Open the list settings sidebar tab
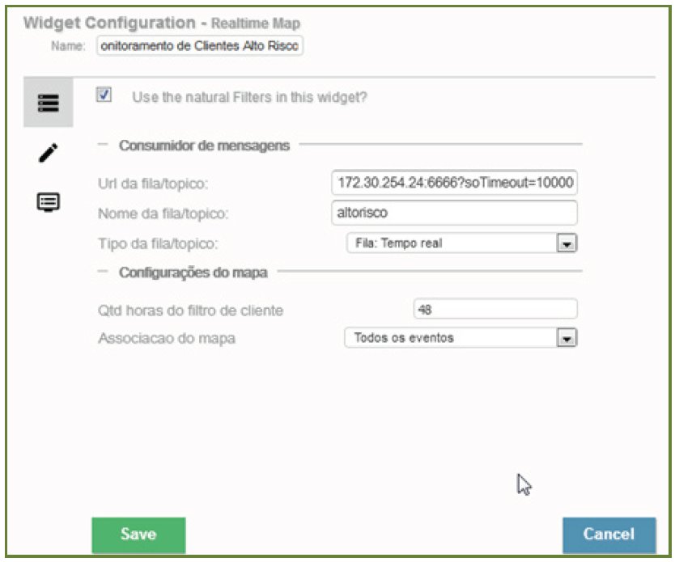The height and width of the screenshot is (562, 675). tap(49, 104)
